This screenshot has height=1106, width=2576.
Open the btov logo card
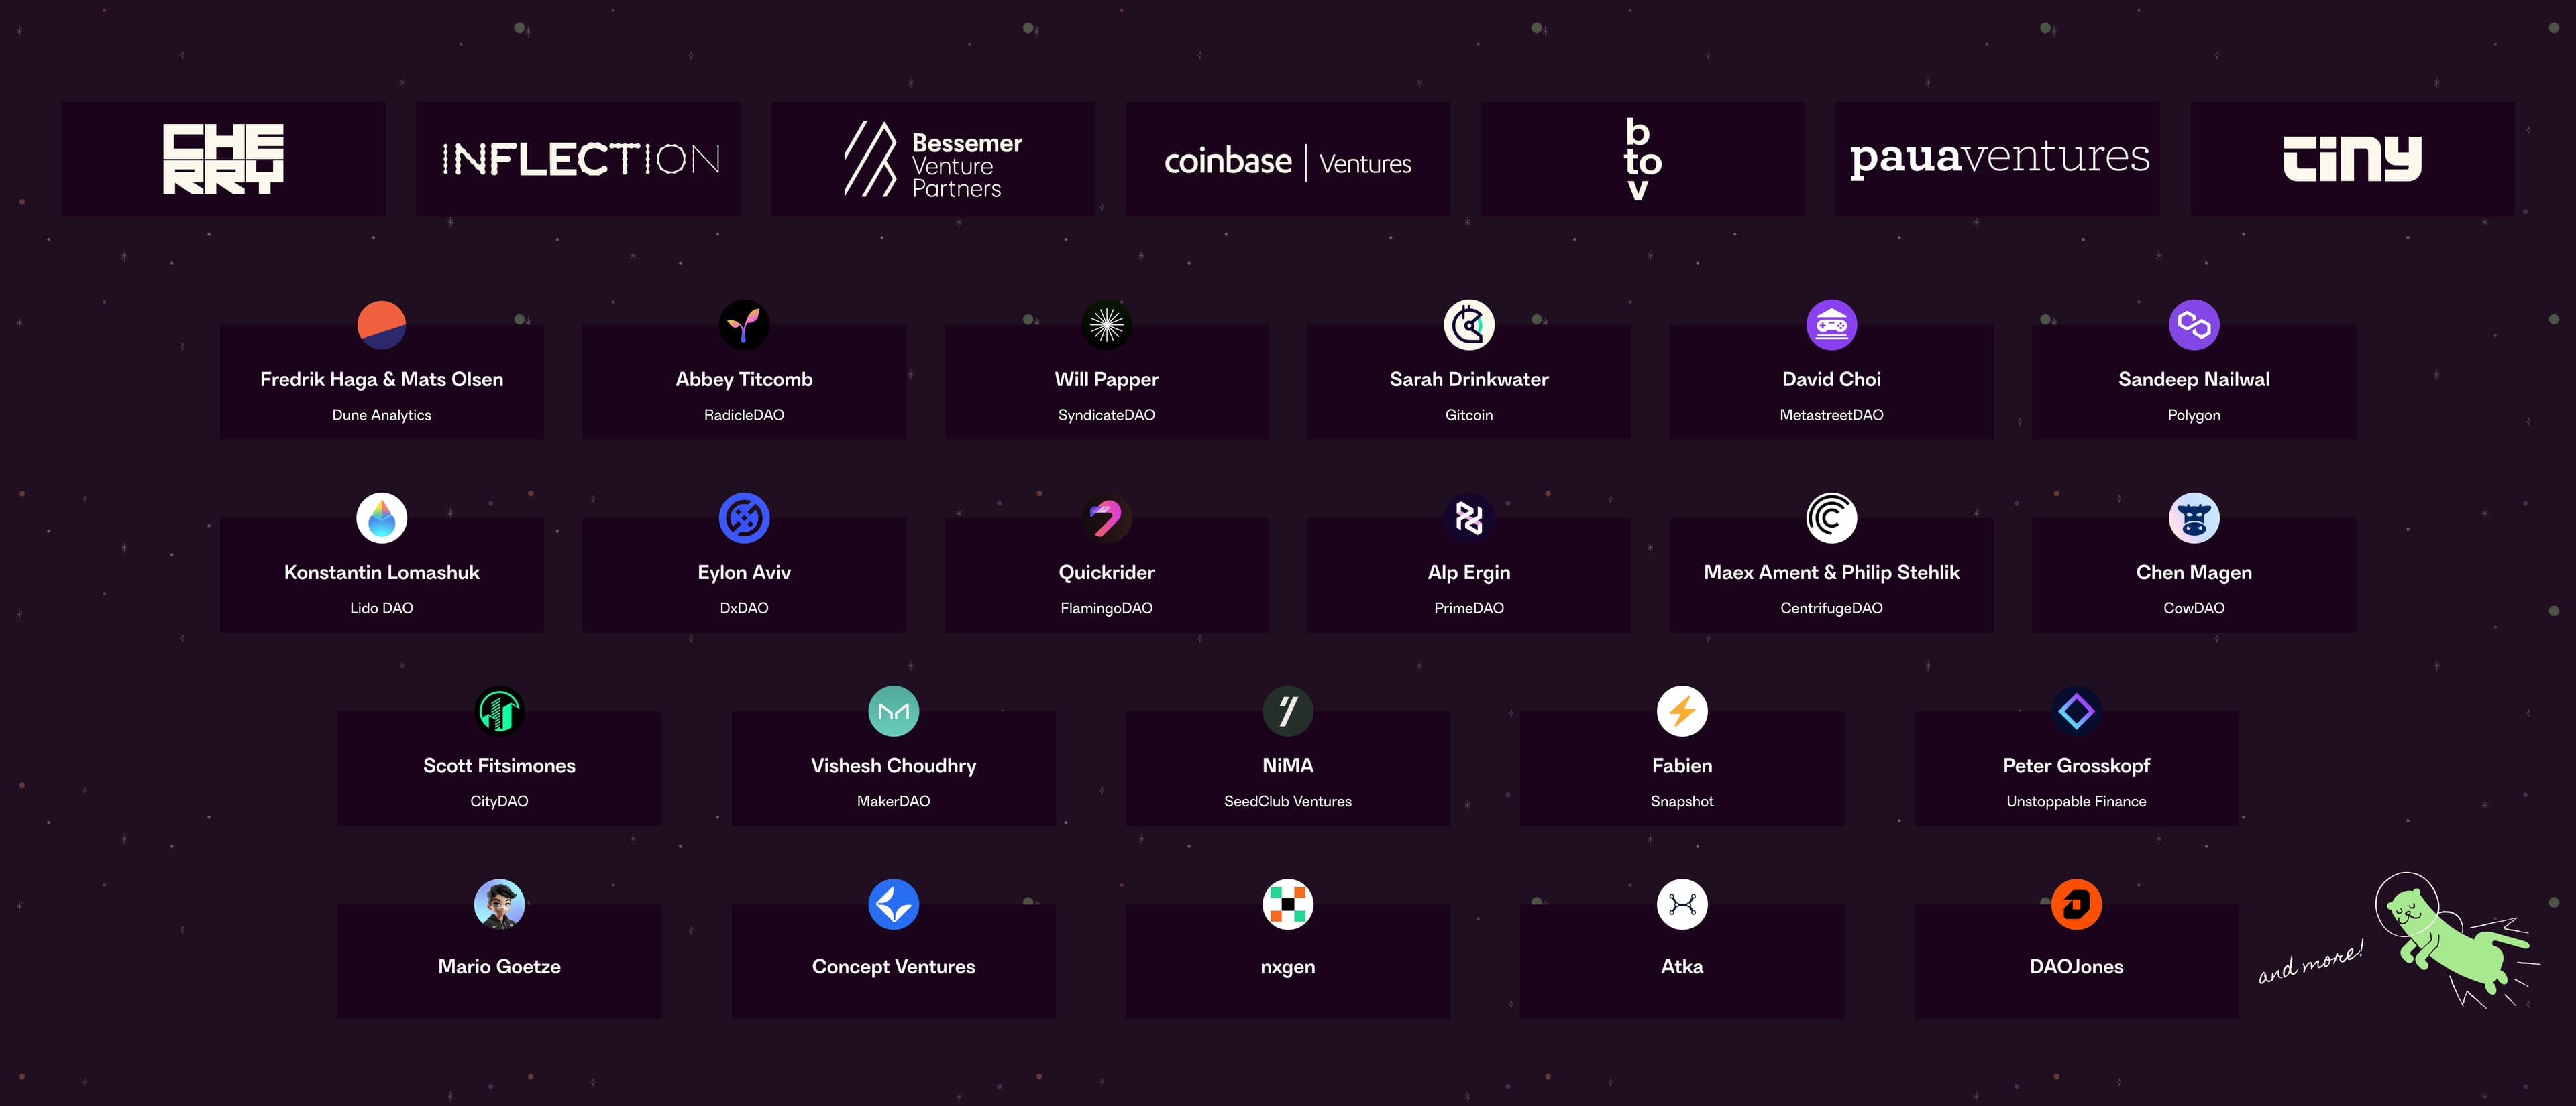[1643, 159]
